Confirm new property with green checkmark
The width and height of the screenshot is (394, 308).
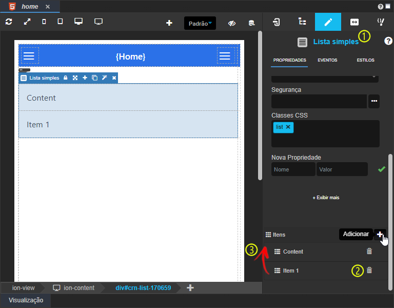pos(382,169)
